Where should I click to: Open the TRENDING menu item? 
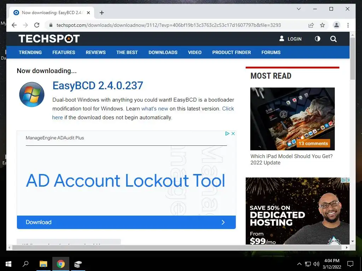coord(30,52)
